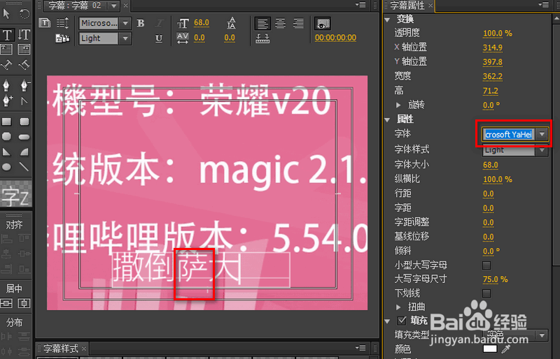The width and height of the screenshot is (560, 359).
Task: Switch to 字幕样式 tab
Action: (60, 349)
